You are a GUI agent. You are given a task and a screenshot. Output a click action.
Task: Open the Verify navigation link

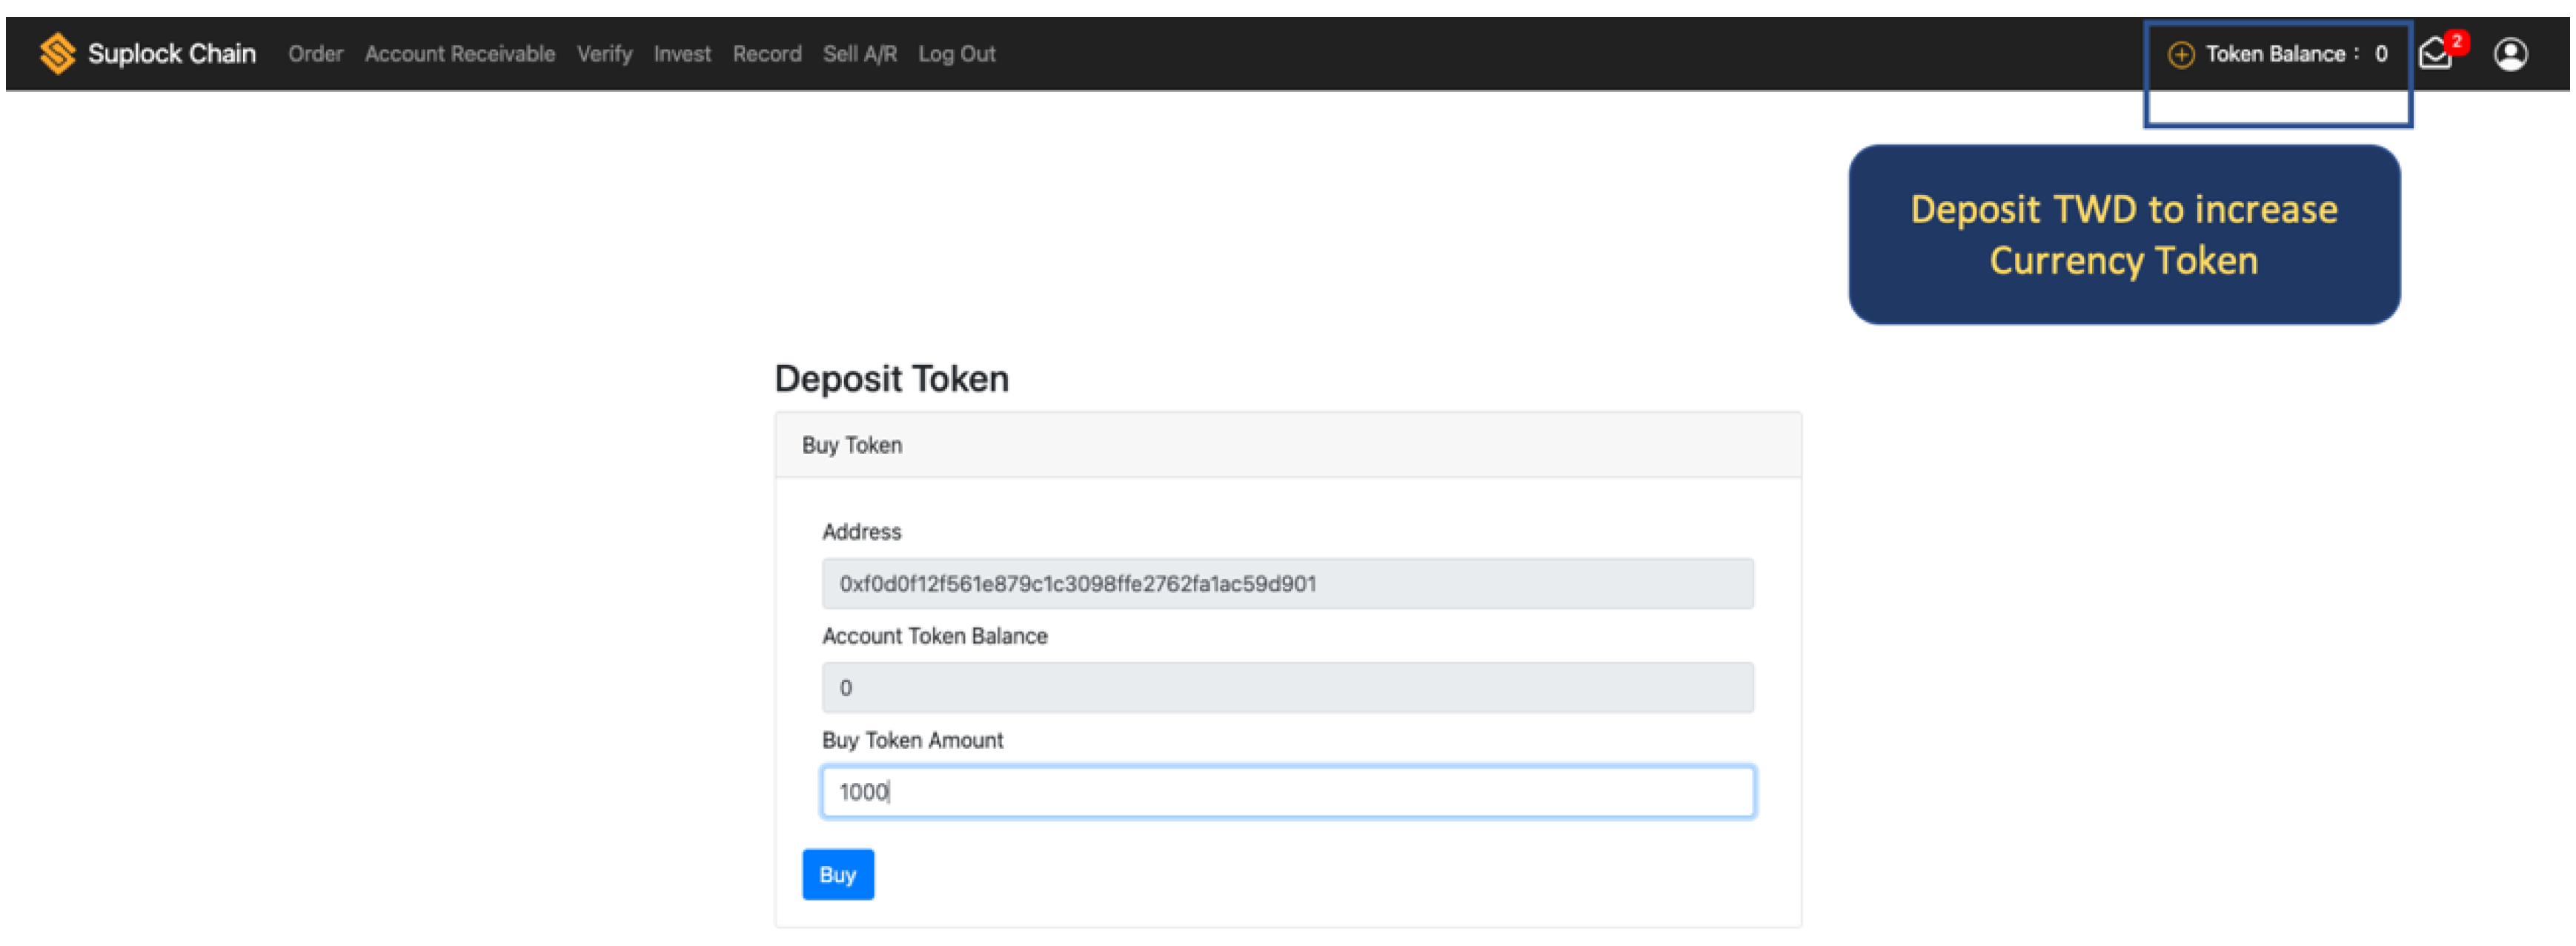click(x=604, y=54)
